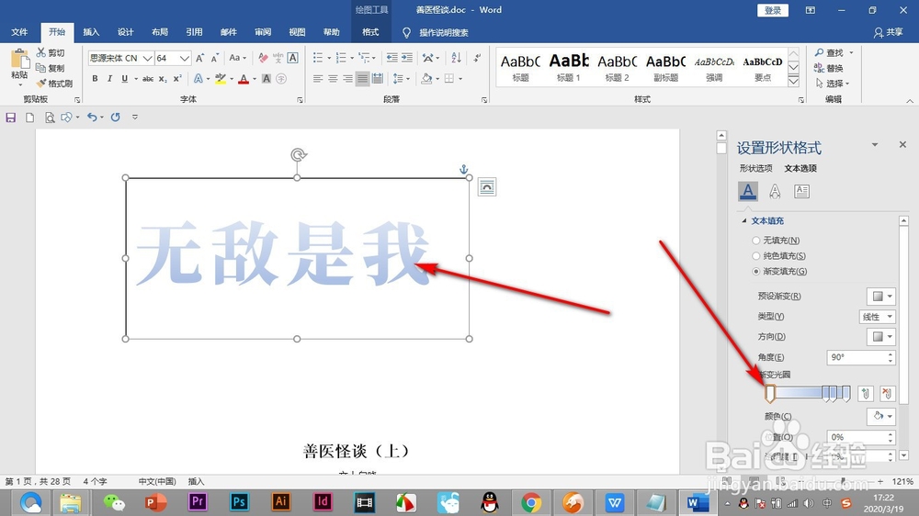Open Chrome from the taskbar
This screenshot has height=516, width=919.
click(531, 502)
